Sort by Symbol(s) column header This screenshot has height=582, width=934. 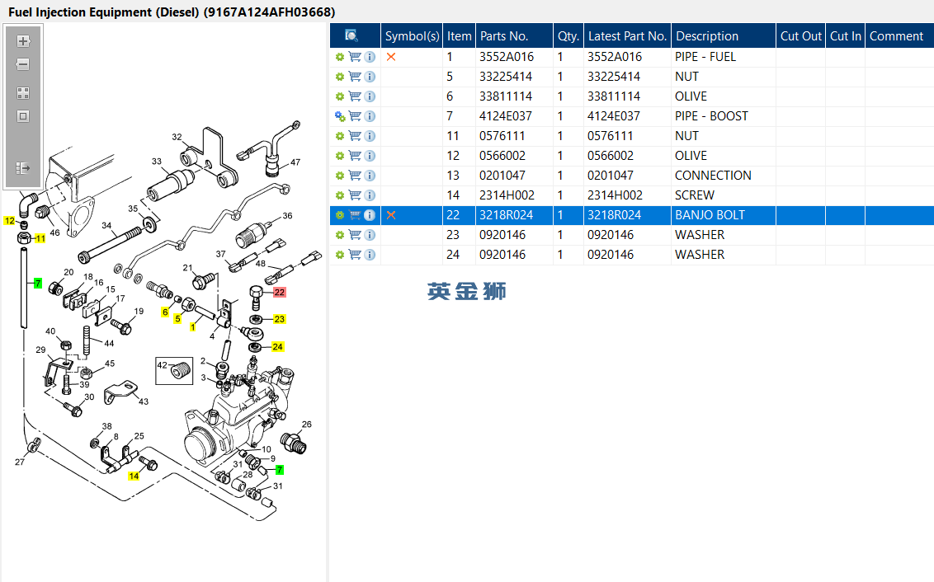(413, 35)
